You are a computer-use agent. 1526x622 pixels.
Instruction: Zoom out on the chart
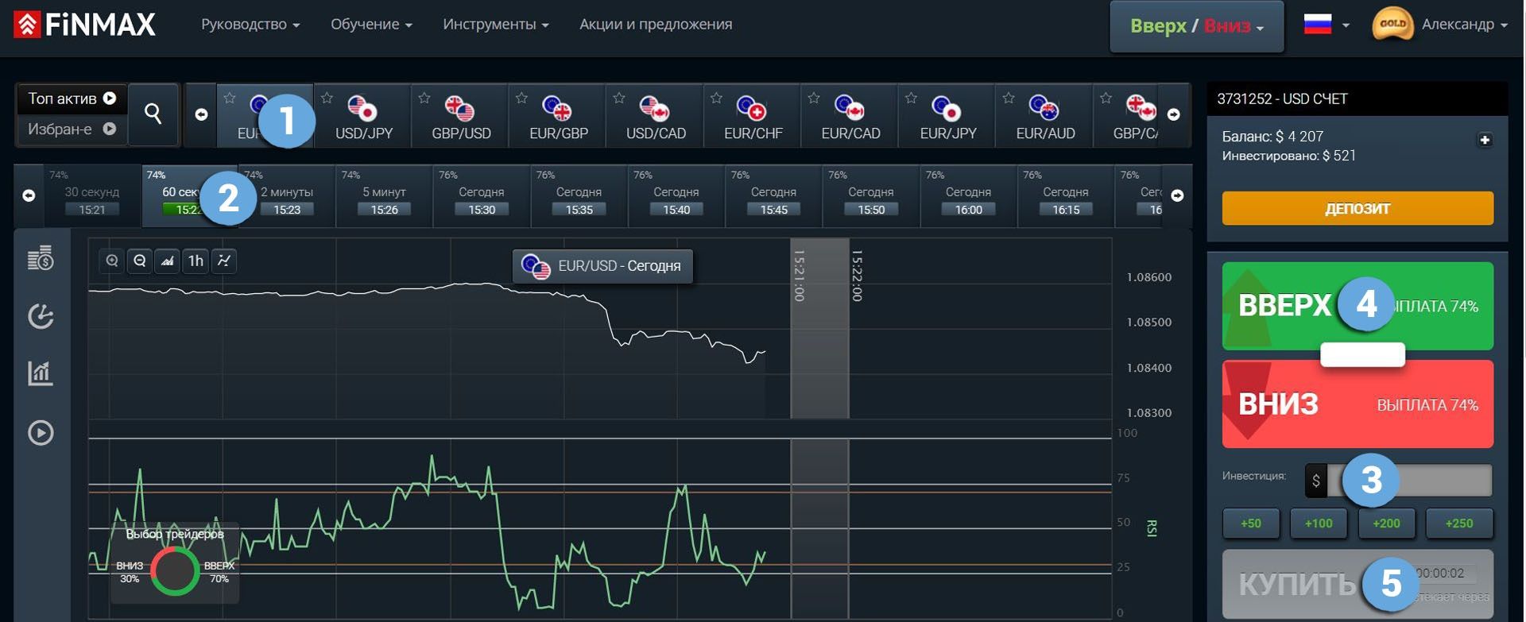click(x=140, y=261)
